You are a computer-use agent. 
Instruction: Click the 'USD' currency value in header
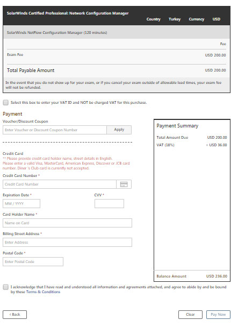point(216,19)
